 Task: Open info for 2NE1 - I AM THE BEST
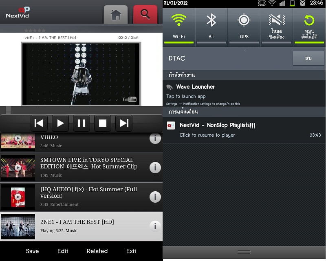click(x=155, y=226)
